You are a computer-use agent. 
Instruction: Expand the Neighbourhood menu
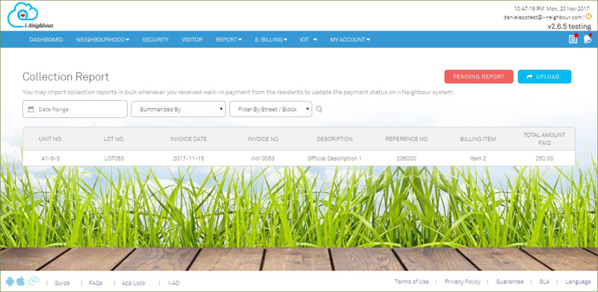coord(102,40)
